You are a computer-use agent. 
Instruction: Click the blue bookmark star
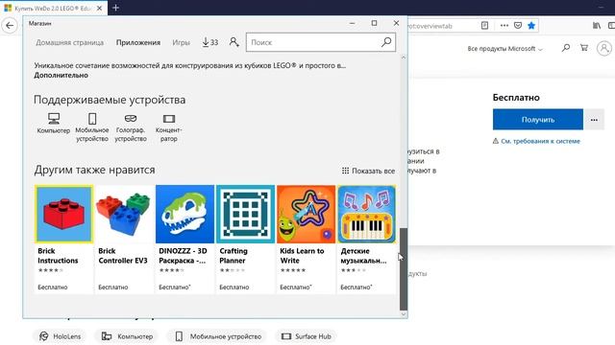[531, 26]
